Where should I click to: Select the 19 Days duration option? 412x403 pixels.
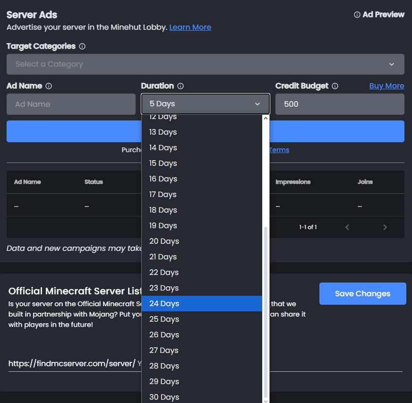coord(202,225)
